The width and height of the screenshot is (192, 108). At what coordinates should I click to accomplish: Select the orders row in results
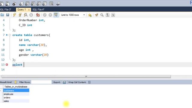point(16,97)
